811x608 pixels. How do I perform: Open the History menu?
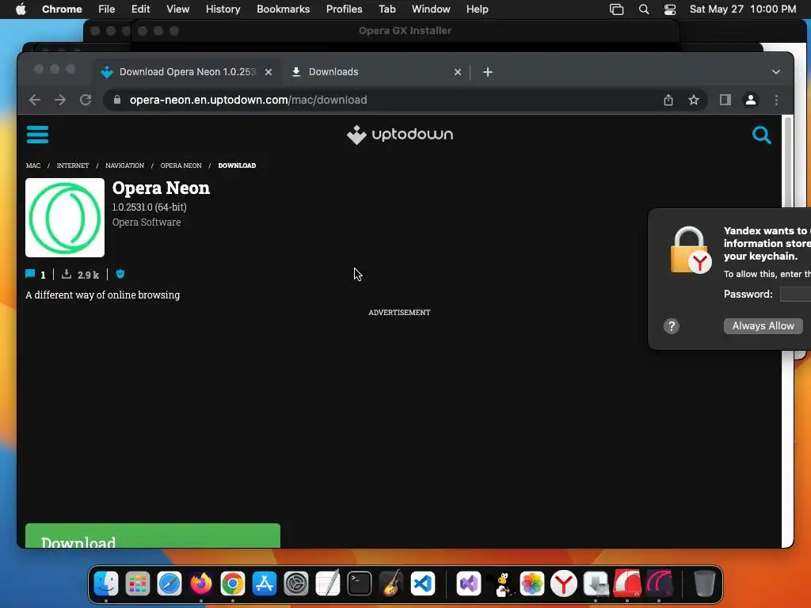(223, 9)
